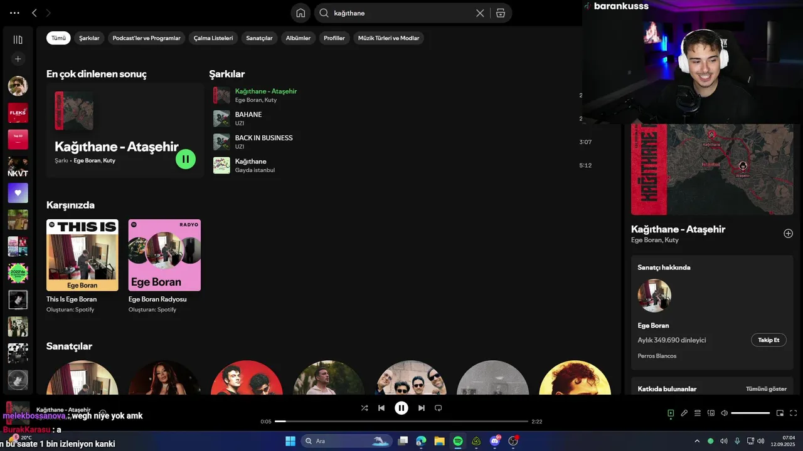Screen dimensions: 803x451
Task: Select the Şarkılar filter chip
Action: 89,38
